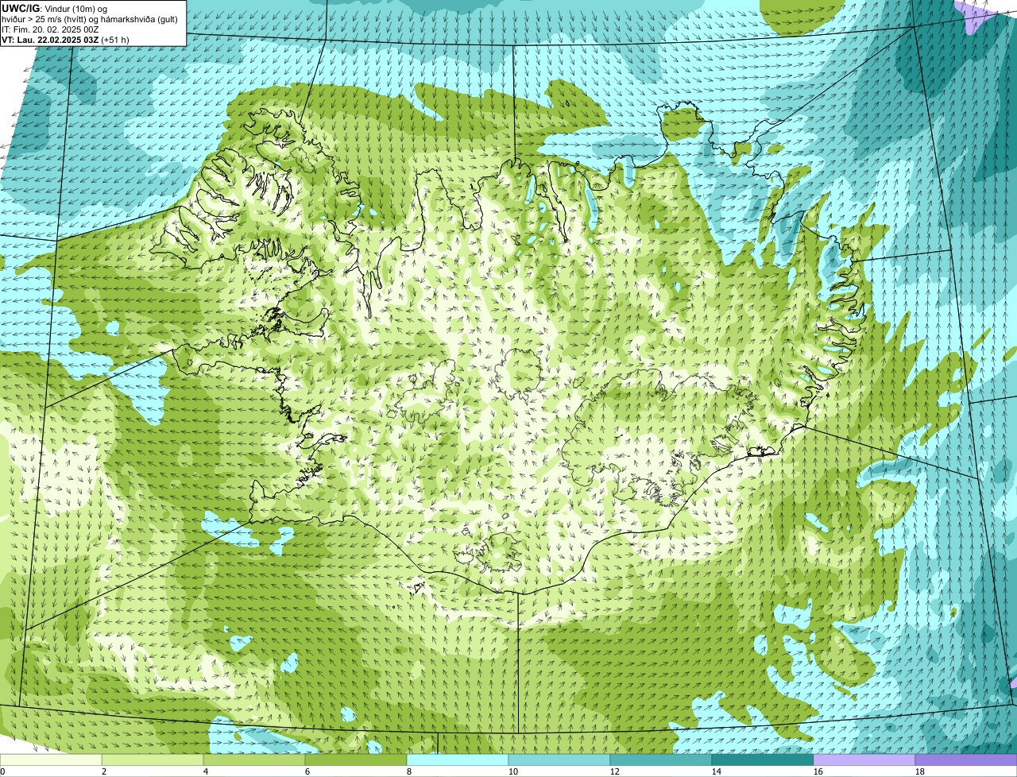
Task: Select the light teal 10–12 m/s scale swatch
Action: (x=559, y=760)
